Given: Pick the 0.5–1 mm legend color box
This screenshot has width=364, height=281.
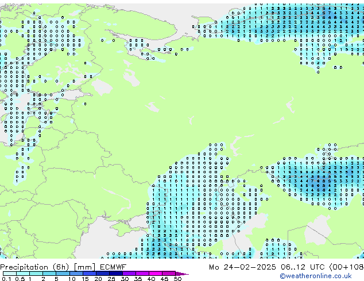Looking at the screenshot, I should [23, 274].
